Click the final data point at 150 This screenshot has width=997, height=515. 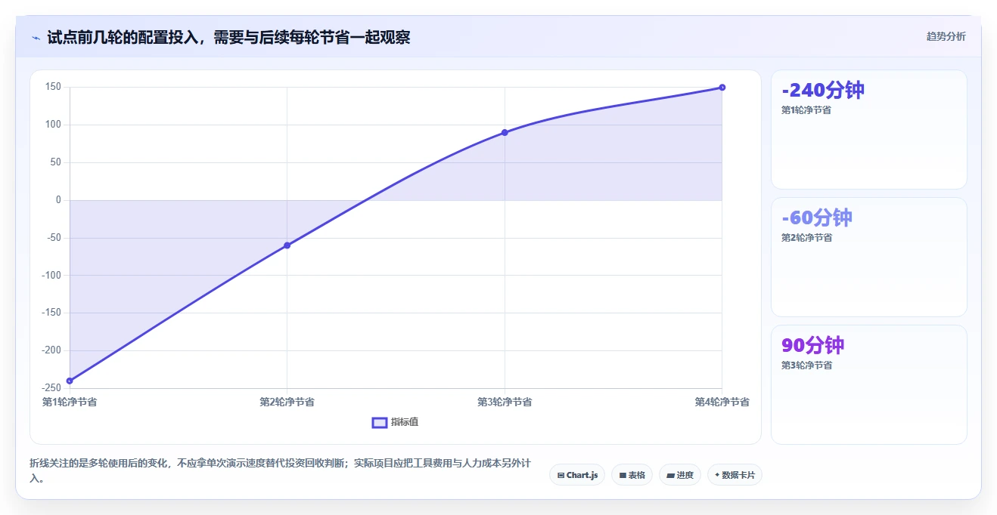[722, 88]
